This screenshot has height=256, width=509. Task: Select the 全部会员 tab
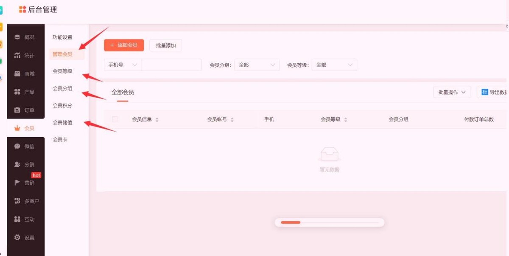(122, 92)
